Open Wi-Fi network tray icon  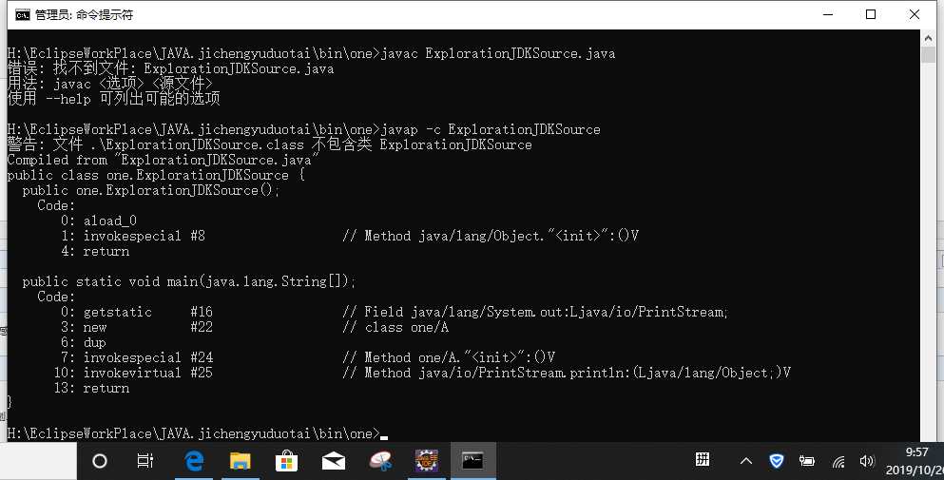[838, 462]
